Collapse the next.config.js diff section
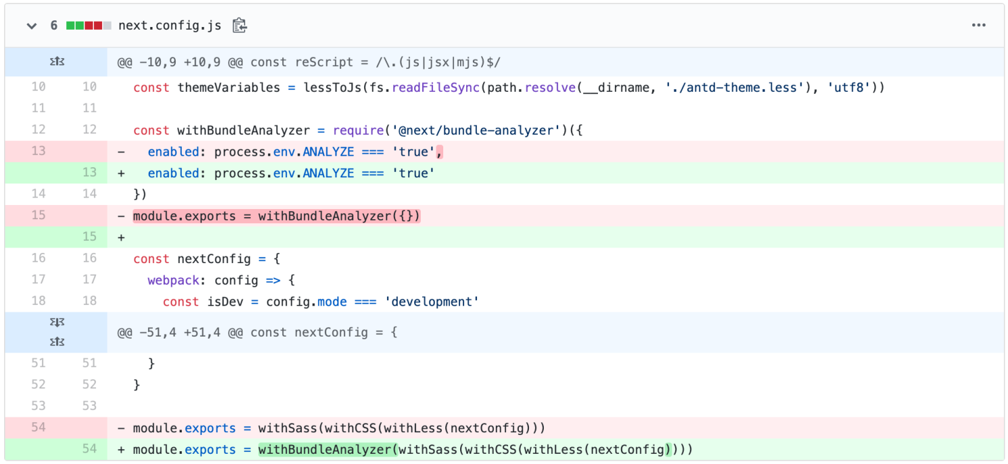Screen dimensions: 1008x464 (31, 25)
